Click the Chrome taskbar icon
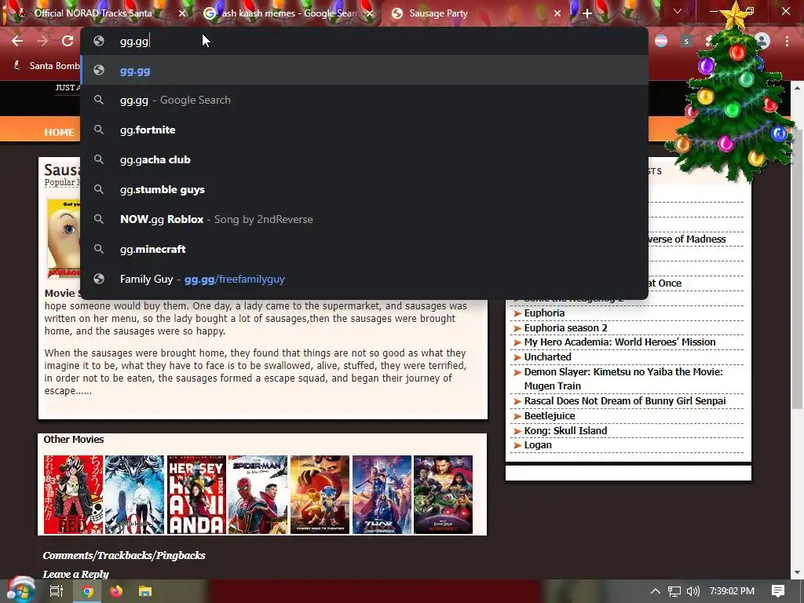The image size is (804, 603). 88,591
